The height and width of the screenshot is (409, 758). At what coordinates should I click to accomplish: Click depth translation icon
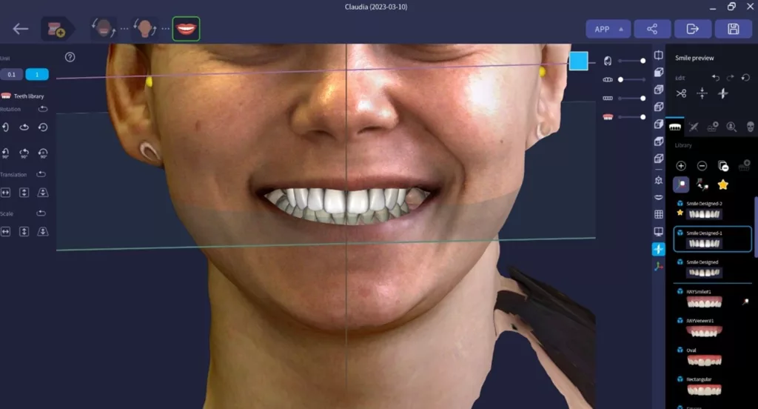(x=43, y=193)
